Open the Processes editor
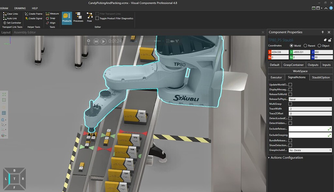The image size is (334, 192). click(x=78, y=17)
